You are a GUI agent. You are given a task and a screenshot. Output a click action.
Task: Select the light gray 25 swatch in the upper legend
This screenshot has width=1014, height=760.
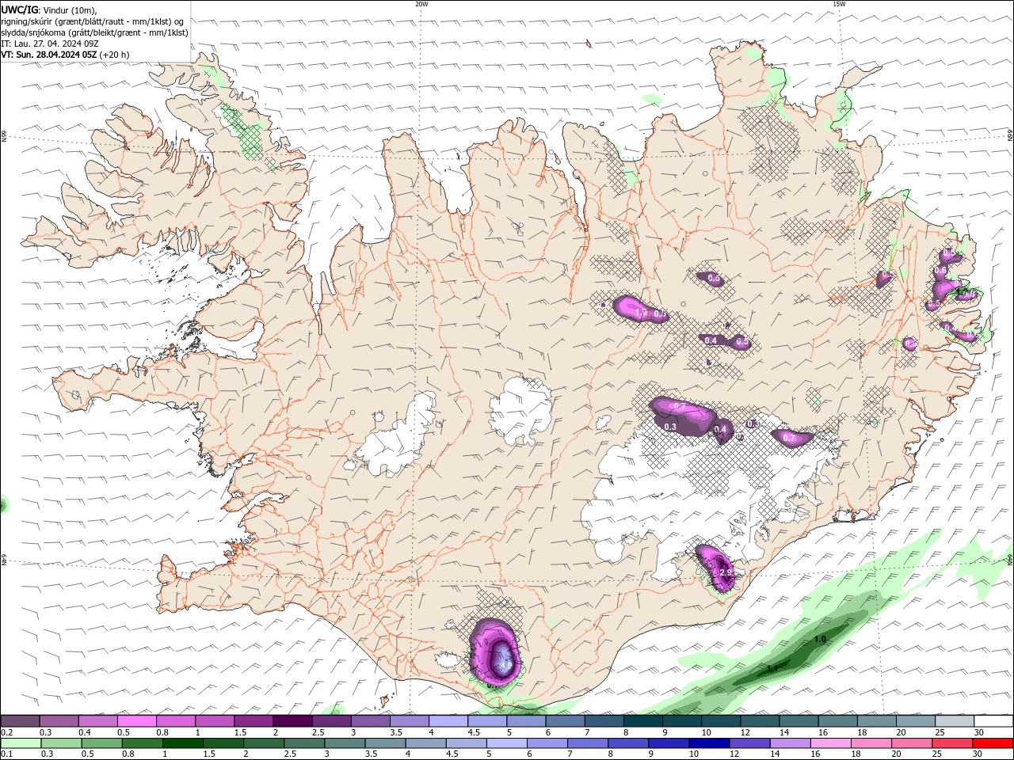pos(955,721)
